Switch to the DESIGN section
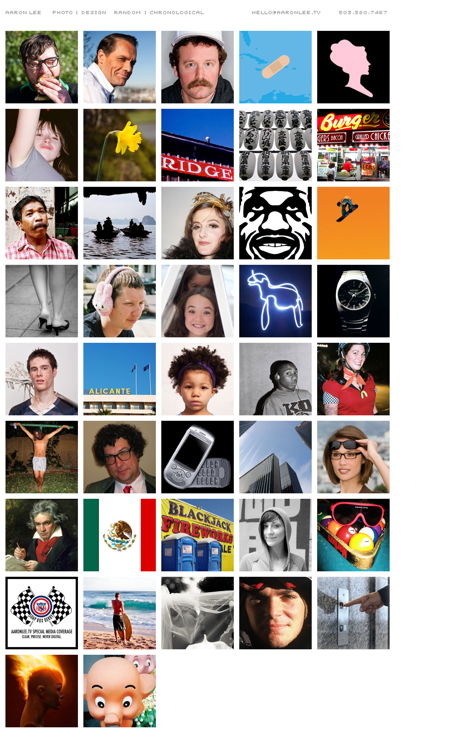 pyautogui.click(x=94, y=12)
